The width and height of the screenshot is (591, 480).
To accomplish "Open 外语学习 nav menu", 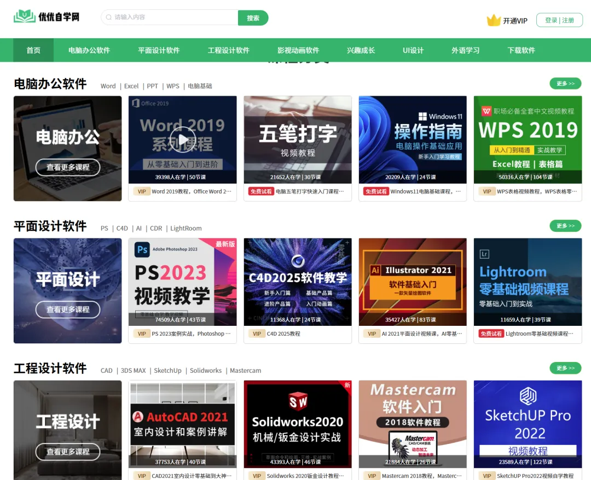I will (466, 50).
